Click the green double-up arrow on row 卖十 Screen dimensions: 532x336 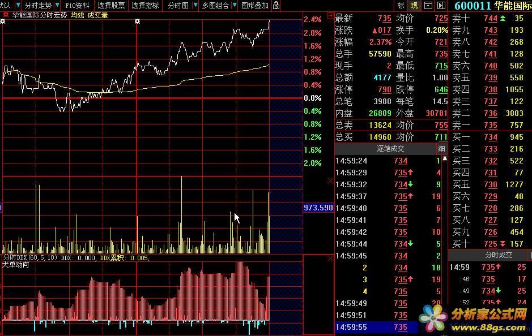coord(503,18)
